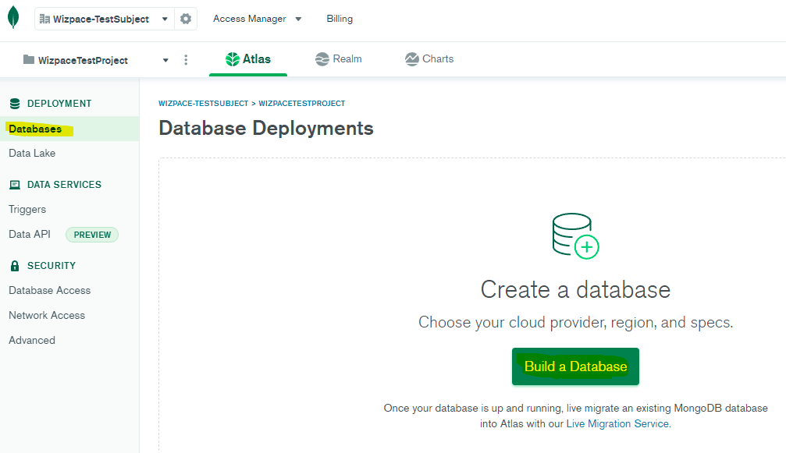Open organization settings via the gear icon
Viewport: 786px width, 453px height.
point(185,18)
